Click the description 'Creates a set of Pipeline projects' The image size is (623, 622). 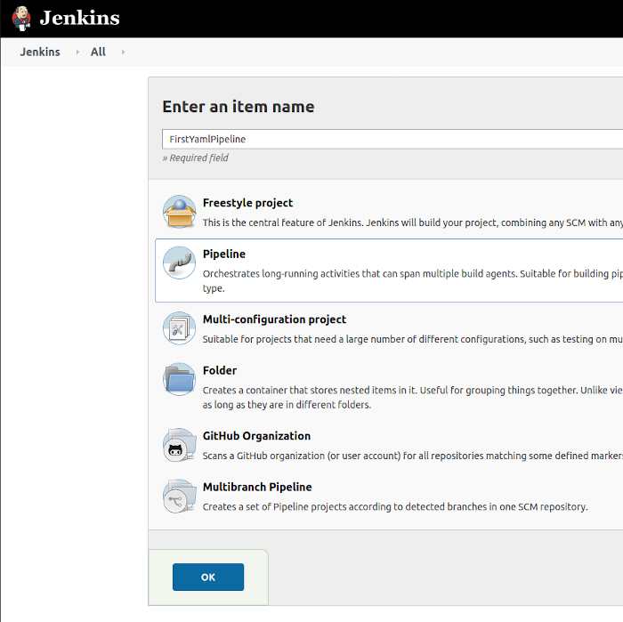click(395, 507)
